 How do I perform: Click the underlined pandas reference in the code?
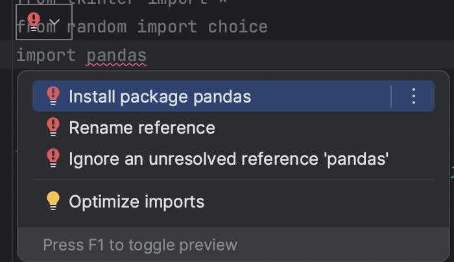(x=117, y=56)
